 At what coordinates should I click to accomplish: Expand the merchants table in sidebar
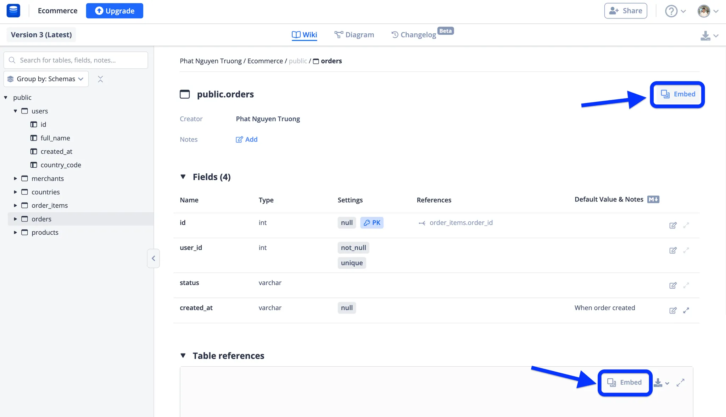click(15, 178)
